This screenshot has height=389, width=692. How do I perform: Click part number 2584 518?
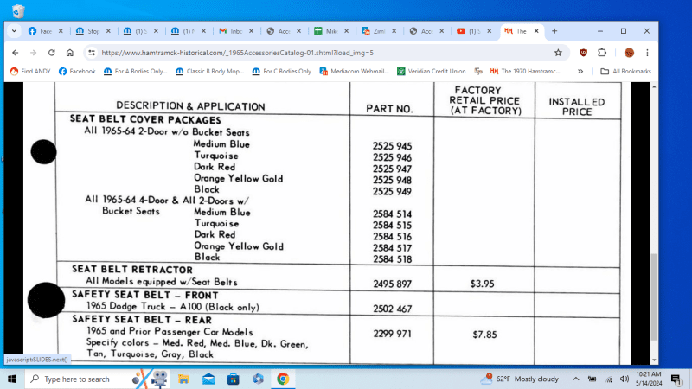click(x=392, y=259)
